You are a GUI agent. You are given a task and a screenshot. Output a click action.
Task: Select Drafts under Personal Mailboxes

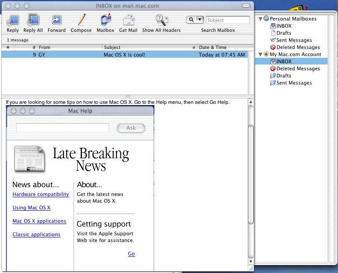(281, 33)
